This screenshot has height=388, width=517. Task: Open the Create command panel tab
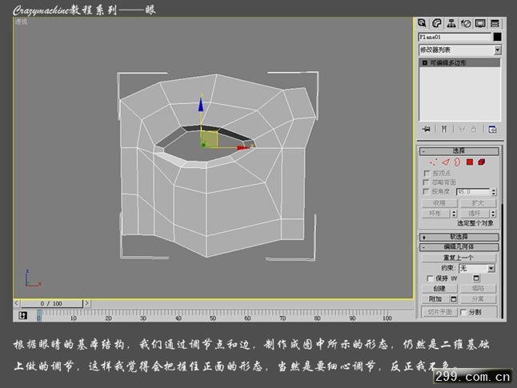click(422, 23)
